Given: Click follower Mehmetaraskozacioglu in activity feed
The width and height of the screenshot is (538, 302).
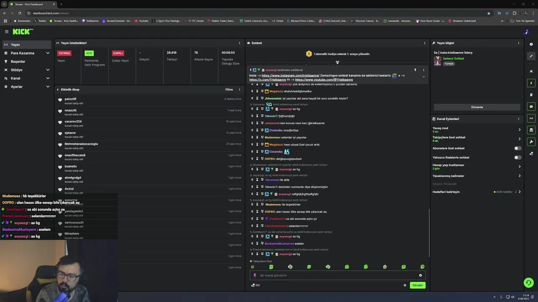Looking at the screenshot, I should [x=81, y=144].
